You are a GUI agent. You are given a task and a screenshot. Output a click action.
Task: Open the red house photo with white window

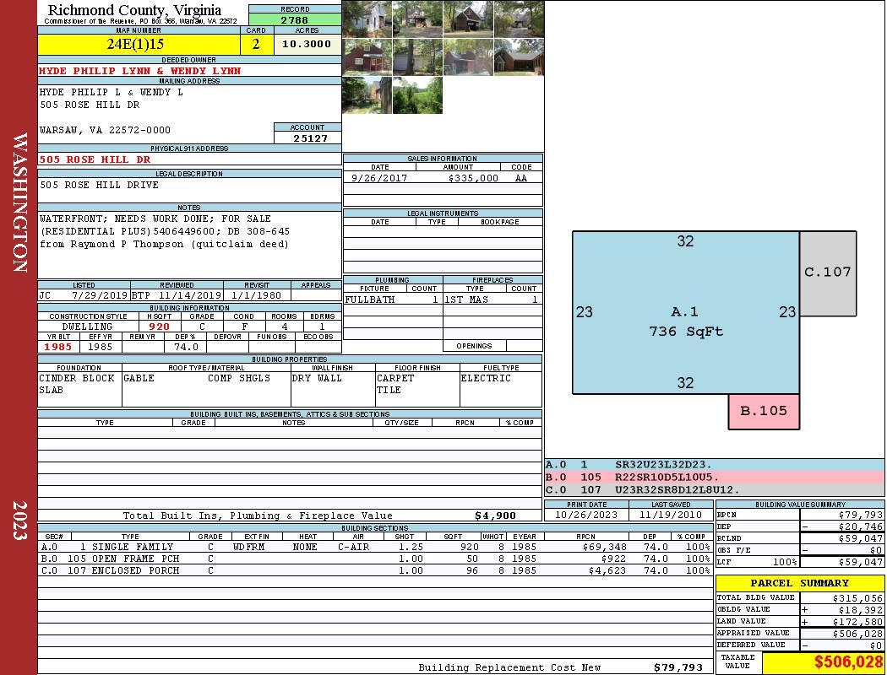coord(366,57)
